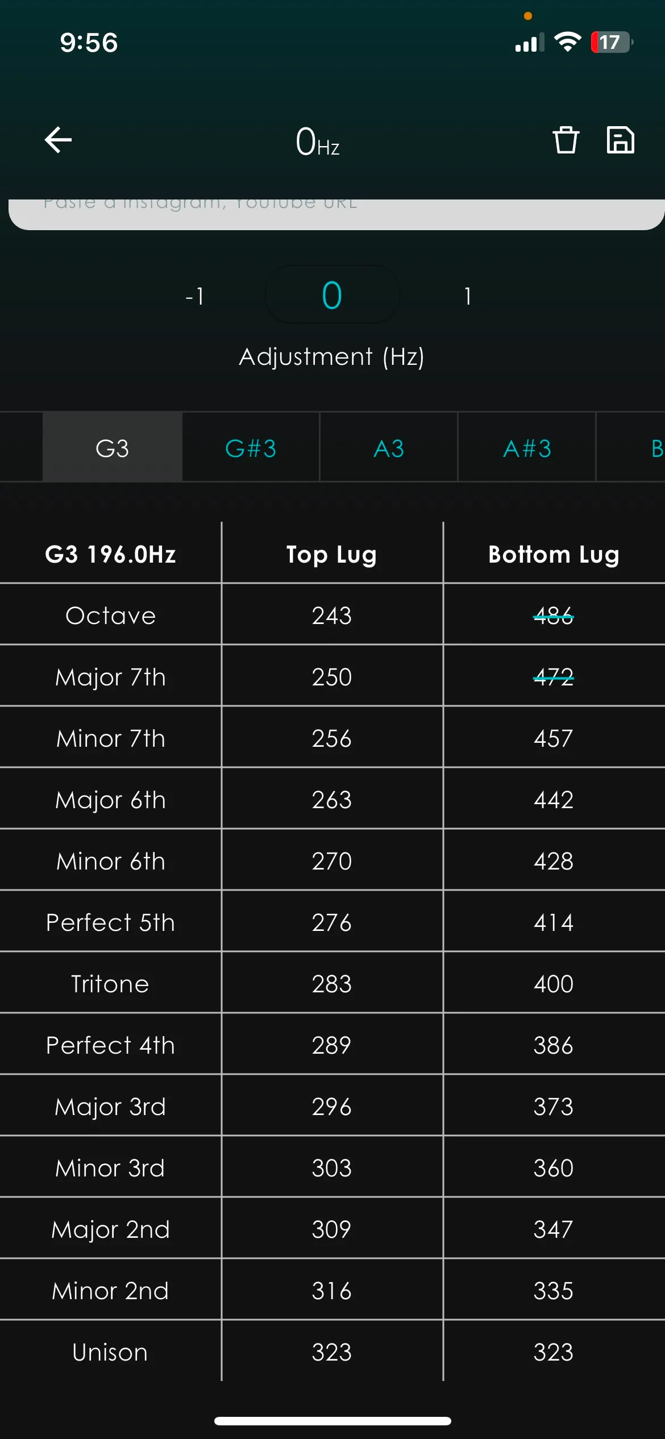Toggle the struck-out 486 bottom lug value
Screen dimensions: 665x1439
coord(553,615)
